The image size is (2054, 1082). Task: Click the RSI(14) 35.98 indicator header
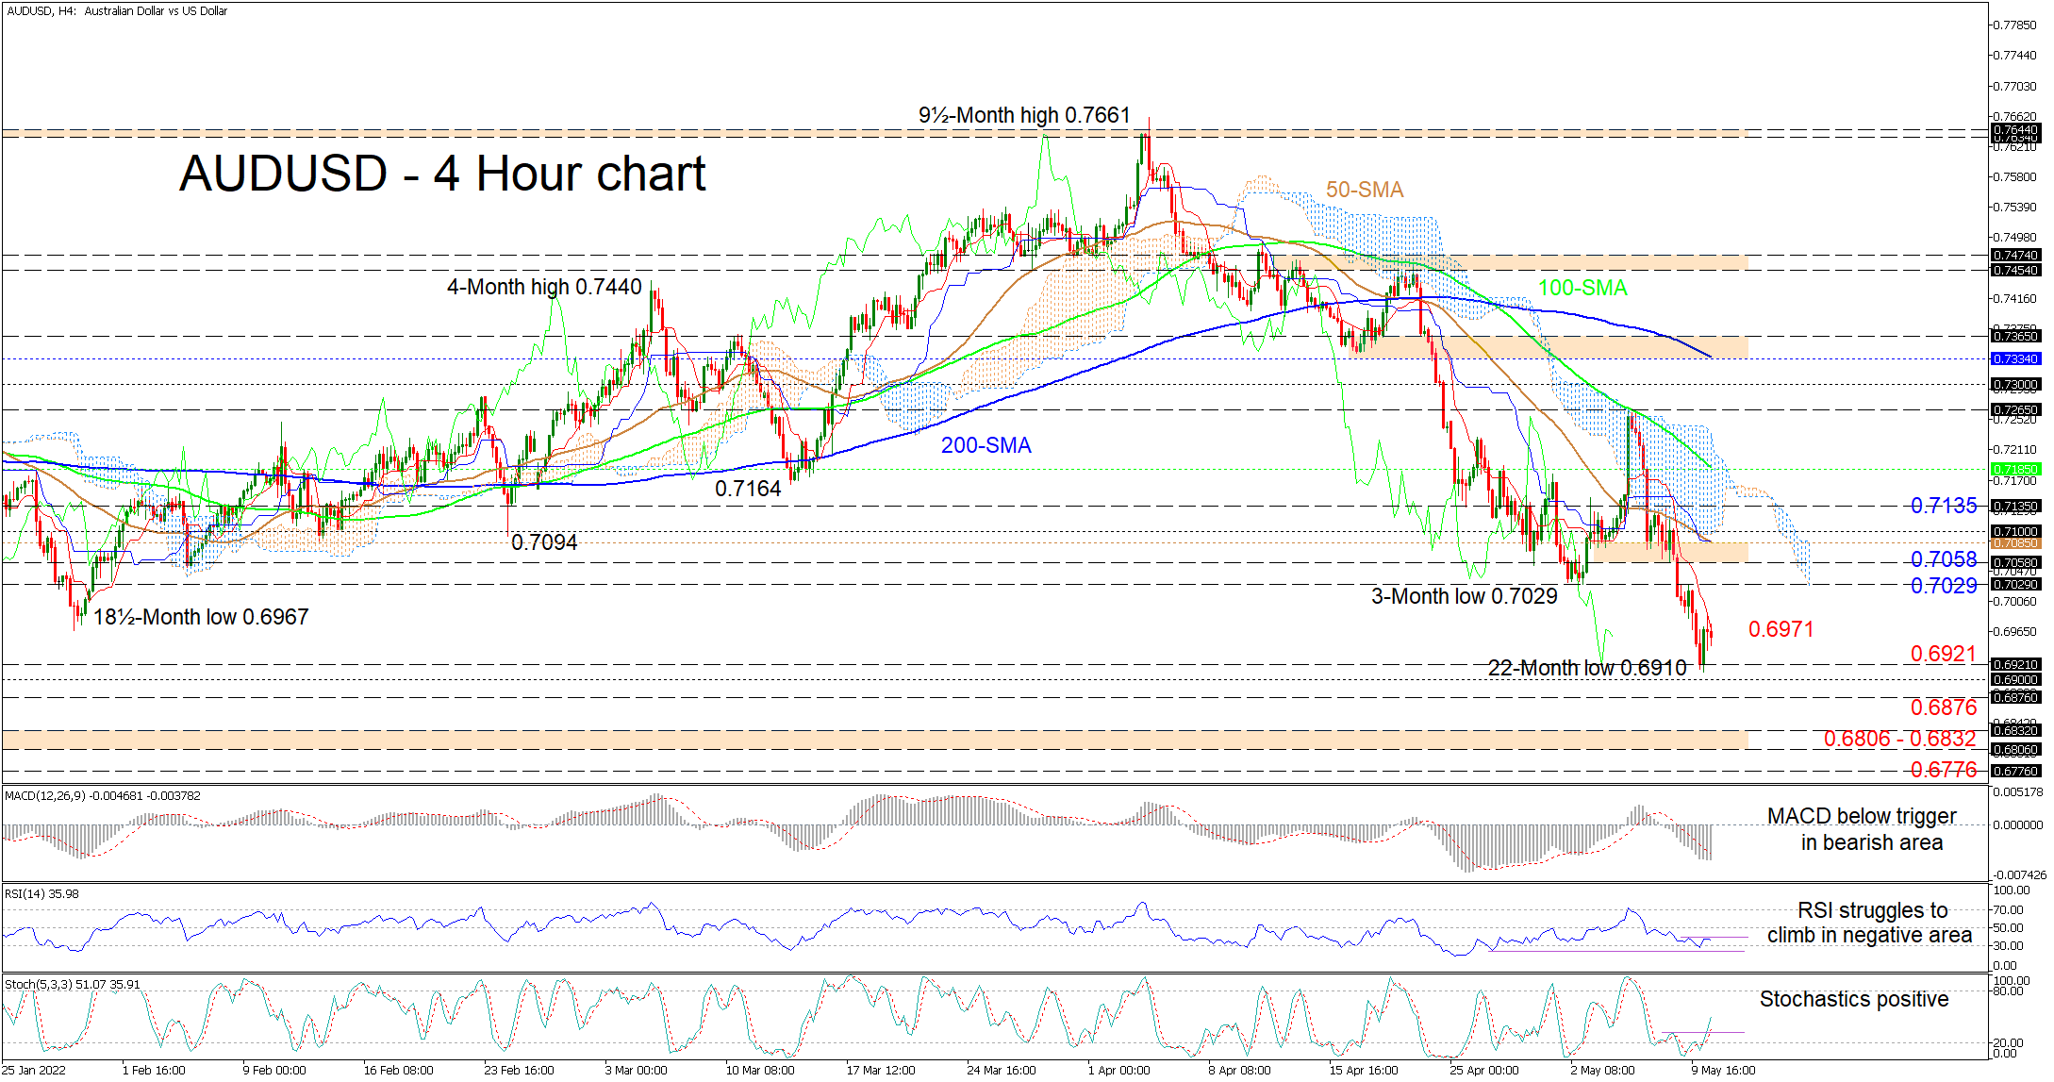click(x=41, y=893)
